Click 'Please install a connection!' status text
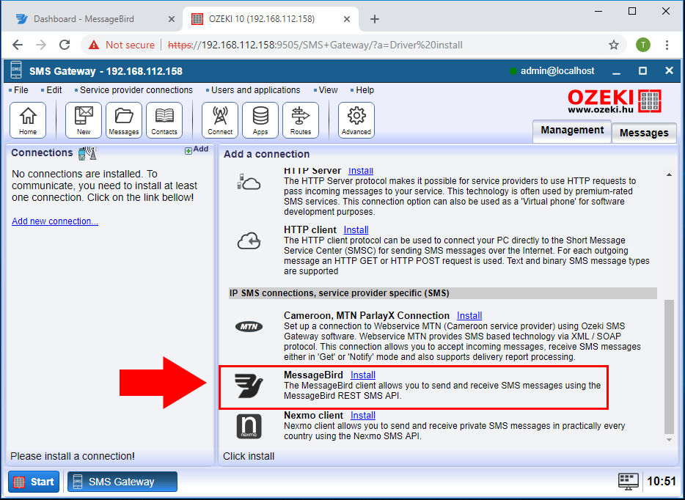 pos(73,456)
